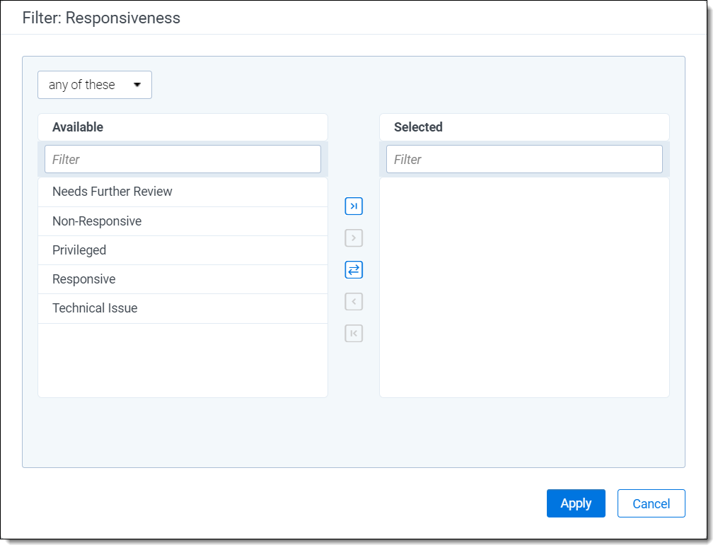Cancel the filter dialog
The width and height of the screenshot is (718, 550).
[x=651, y=503]
